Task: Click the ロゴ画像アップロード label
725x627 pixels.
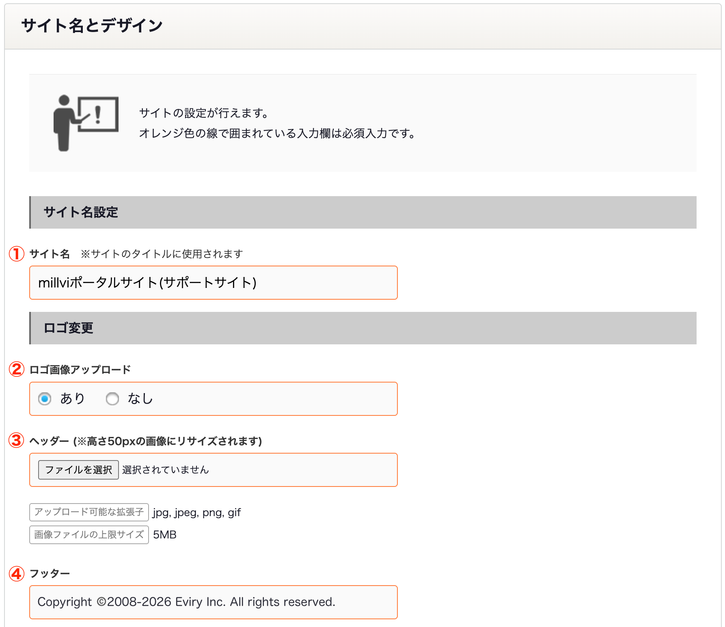Action: pyautogui.click(x=80, y=370)
